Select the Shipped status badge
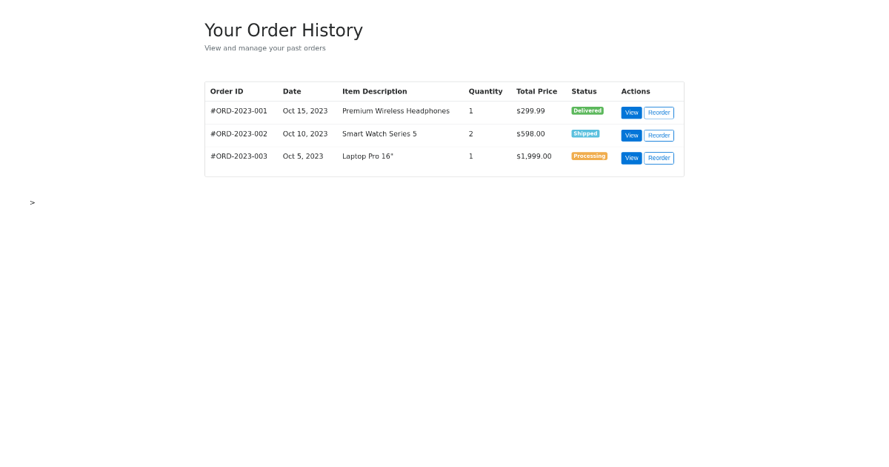Viewport: 889px width, 467px height. pyautogui.click(x=585, y=133)
